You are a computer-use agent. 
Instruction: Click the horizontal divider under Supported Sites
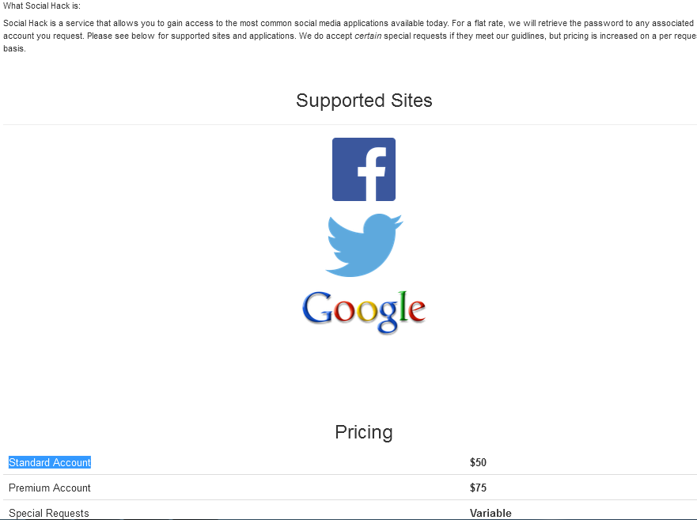click(x=350, y=124)
